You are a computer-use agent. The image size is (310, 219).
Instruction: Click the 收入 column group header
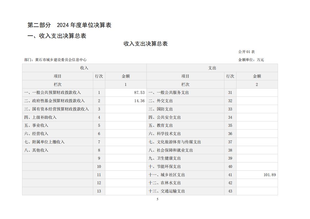coord(84,68)
